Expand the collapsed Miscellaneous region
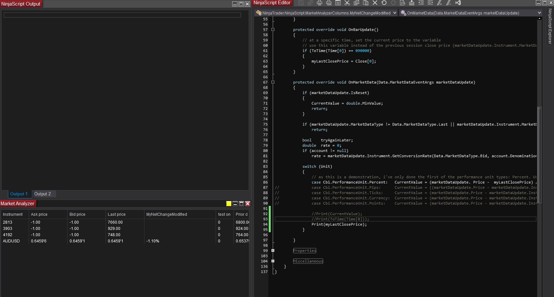 pyautogui.click(x=273, y=261)
